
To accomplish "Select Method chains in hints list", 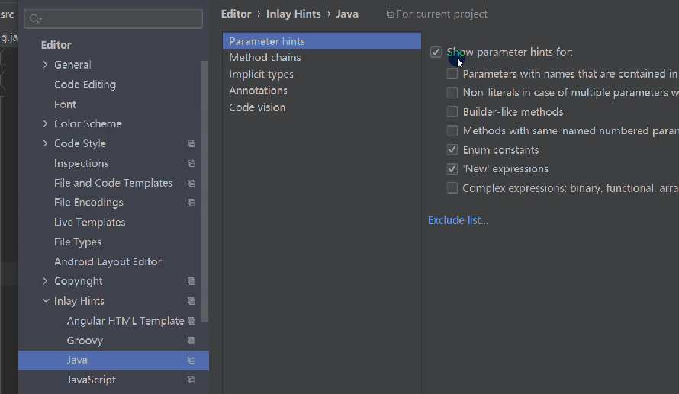I will (265, 57).
